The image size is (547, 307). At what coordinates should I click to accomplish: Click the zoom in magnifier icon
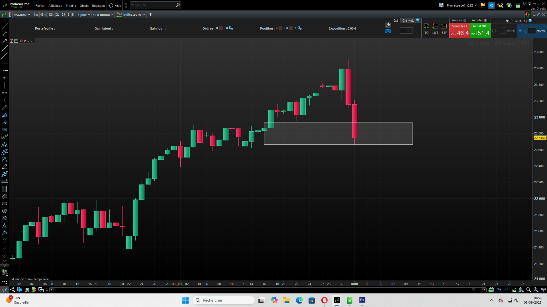[x=536, y=290]
